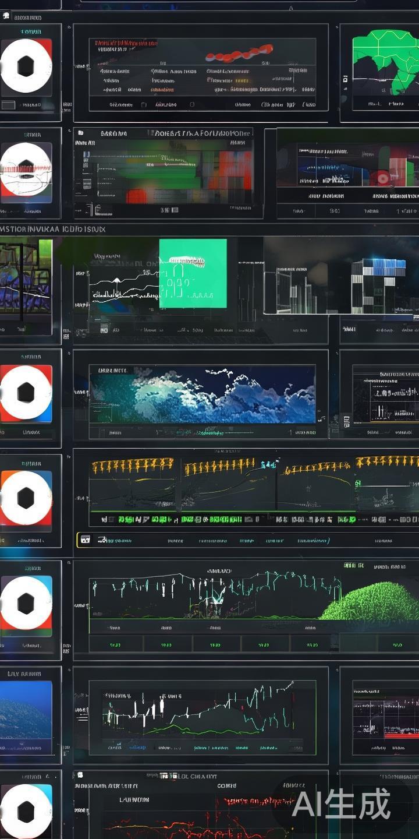
Task: Click the red beaded trend line in the top data panel
Action: coord(239,54)
